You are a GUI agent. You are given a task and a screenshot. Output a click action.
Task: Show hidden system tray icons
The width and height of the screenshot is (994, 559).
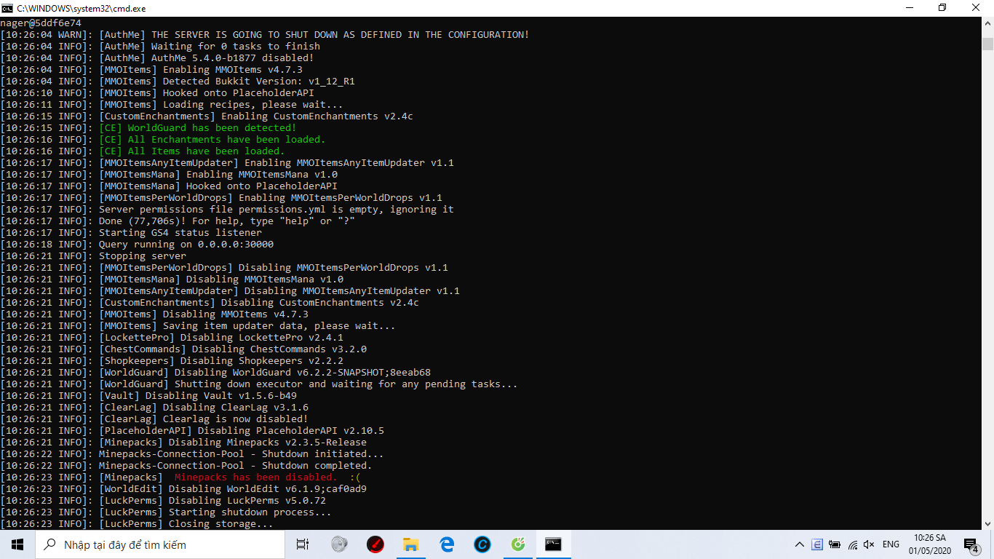800,544
